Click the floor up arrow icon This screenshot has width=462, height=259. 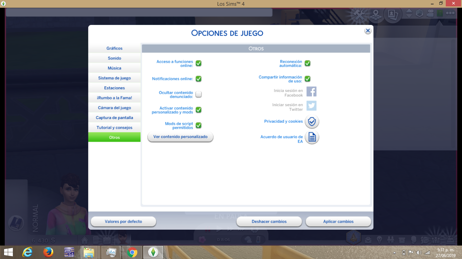click(x=409, y=11)
